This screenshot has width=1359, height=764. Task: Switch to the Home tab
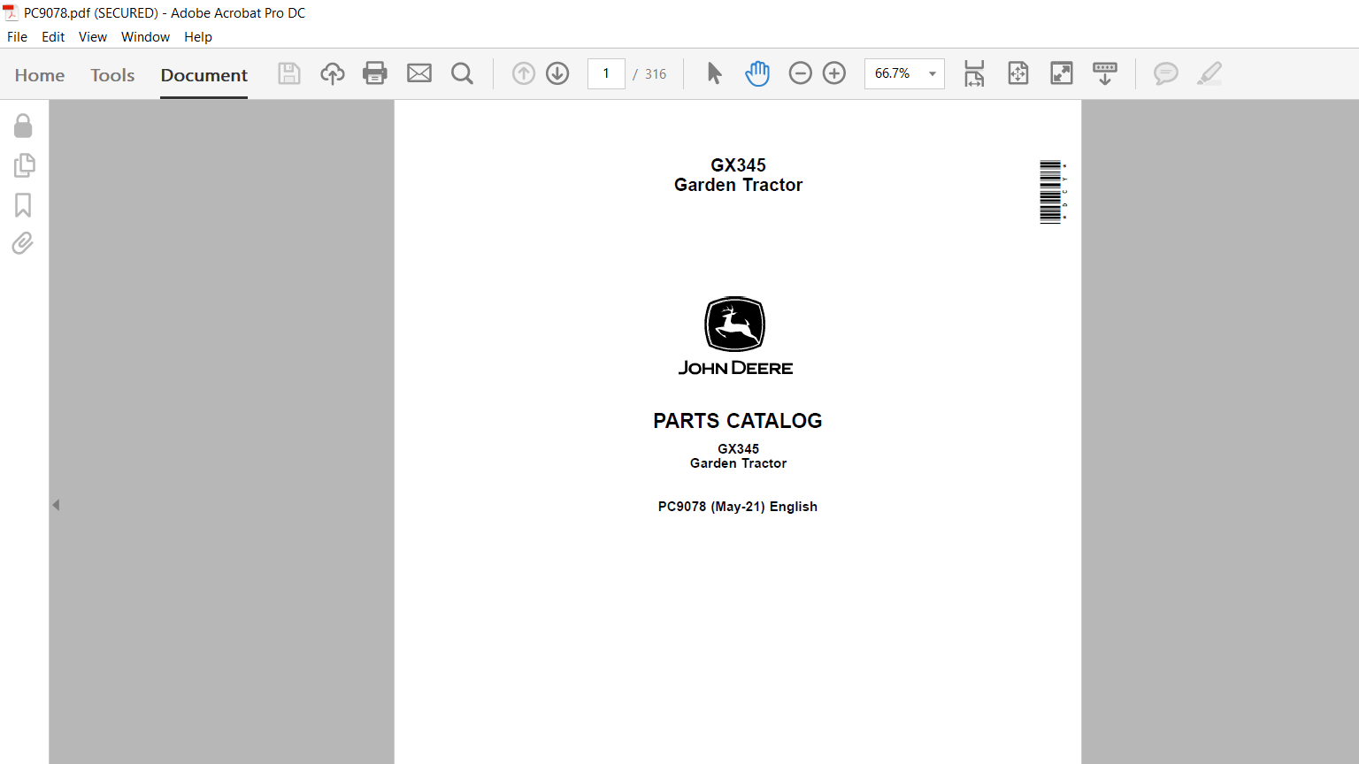pos(40,75)
